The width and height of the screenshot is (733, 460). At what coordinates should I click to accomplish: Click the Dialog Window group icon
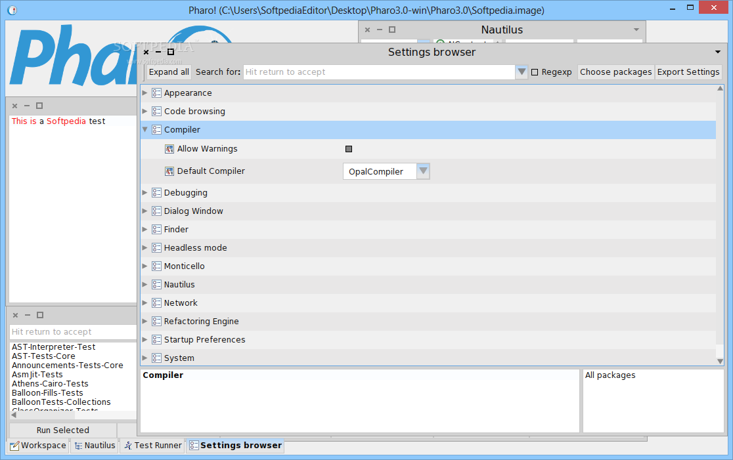[156, 211]
